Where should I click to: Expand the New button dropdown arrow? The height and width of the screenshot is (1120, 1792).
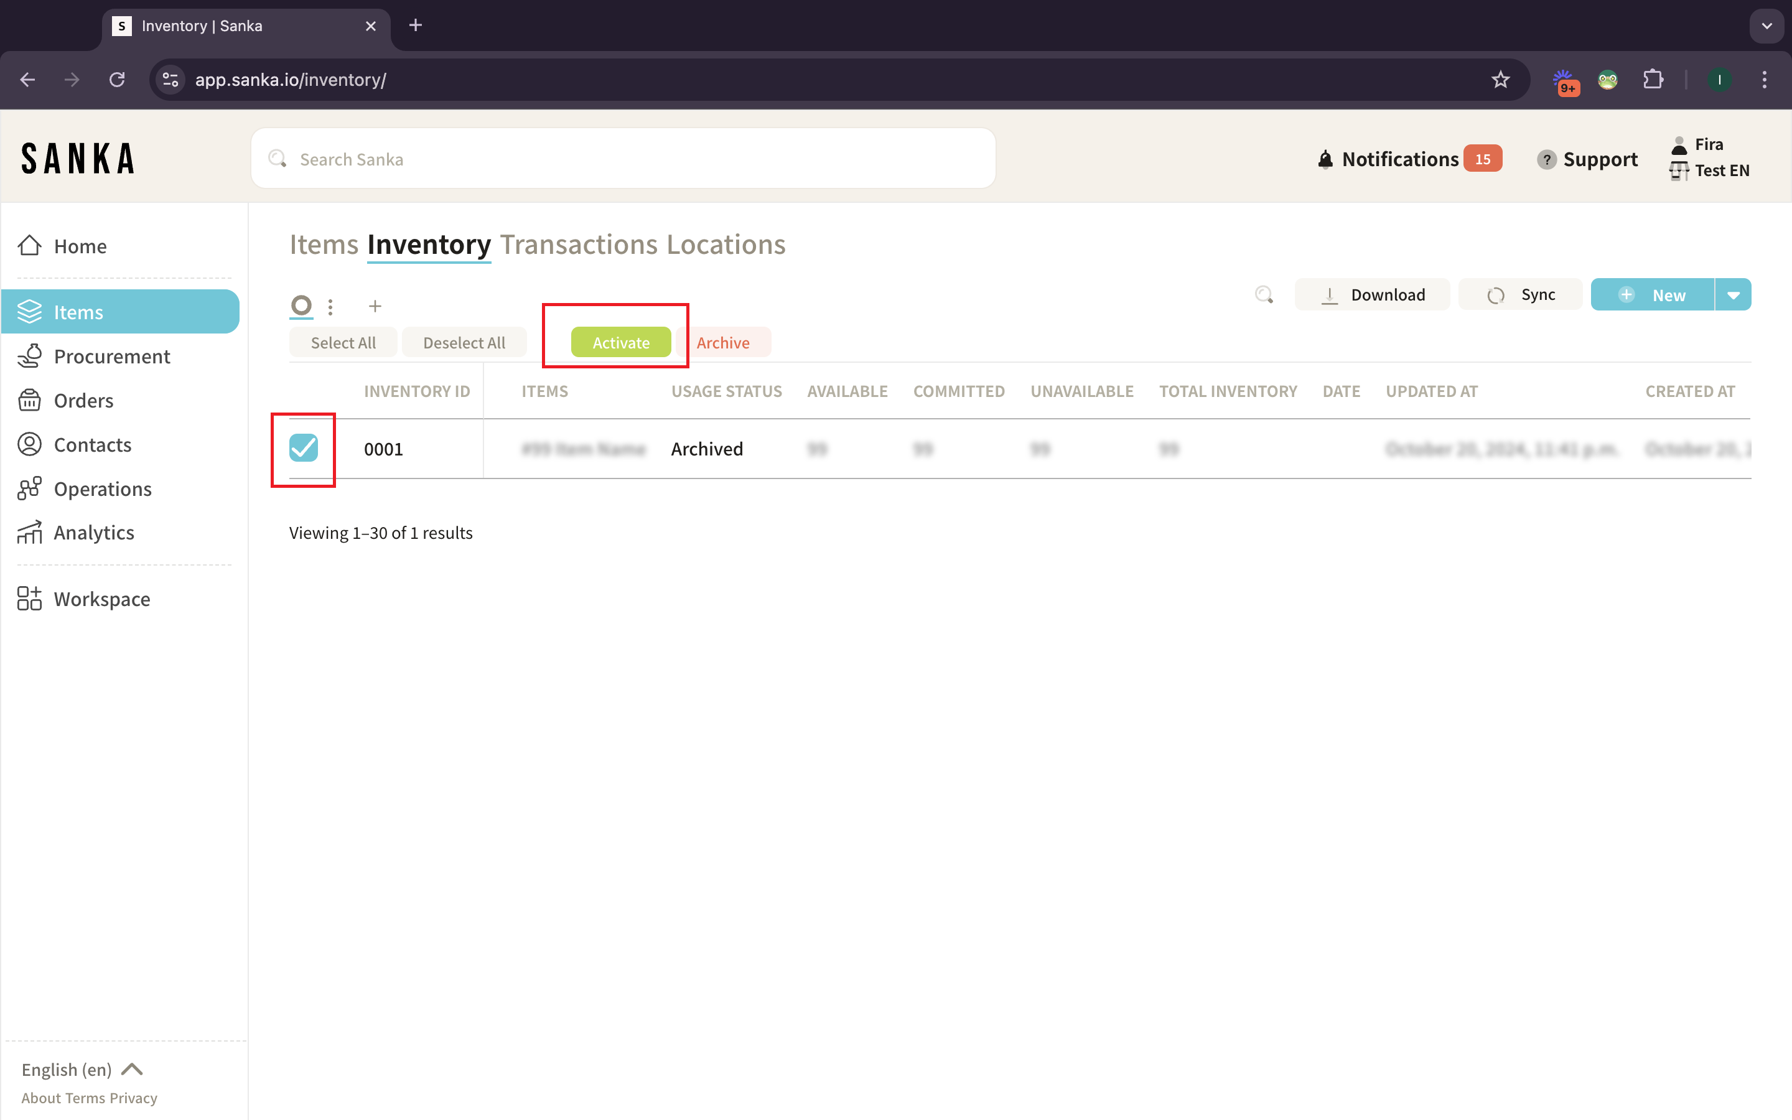1733,295
